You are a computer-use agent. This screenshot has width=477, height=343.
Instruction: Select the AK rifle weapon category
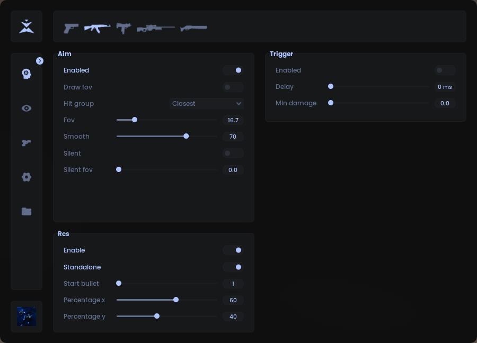click(x=98, y=28)
